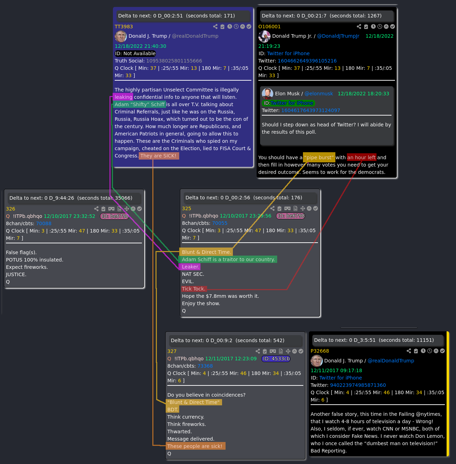This screenshot has width=456, height=464.
Task: Click highlighted 'These people are sick!' text
Action: click(x=195, y=446)
